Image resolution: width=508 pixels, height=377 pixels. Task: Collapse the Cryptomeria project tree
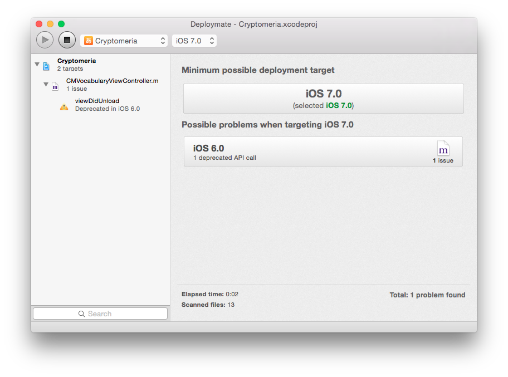(37, 65)
